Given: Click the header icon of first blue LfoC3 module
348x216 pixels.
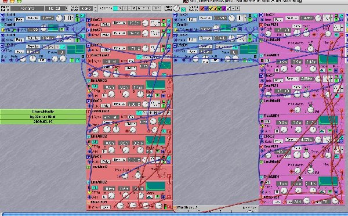Looking at the screenshot, I should coord(2,15).
